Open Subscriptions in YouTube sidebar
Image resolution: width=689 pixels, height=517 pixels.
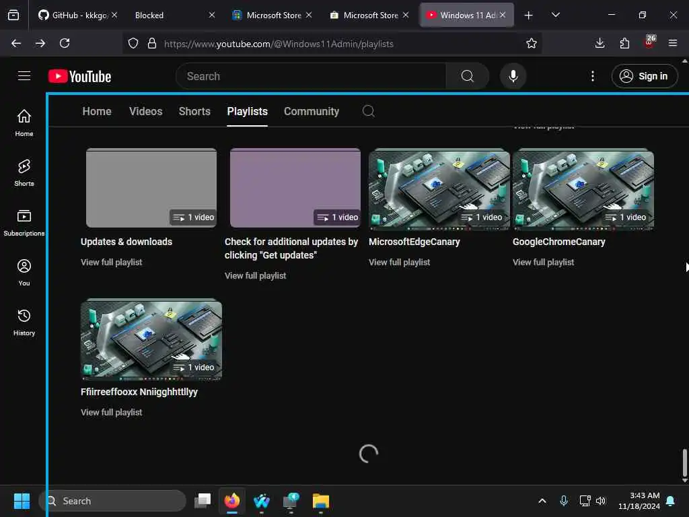pos(24,222)
